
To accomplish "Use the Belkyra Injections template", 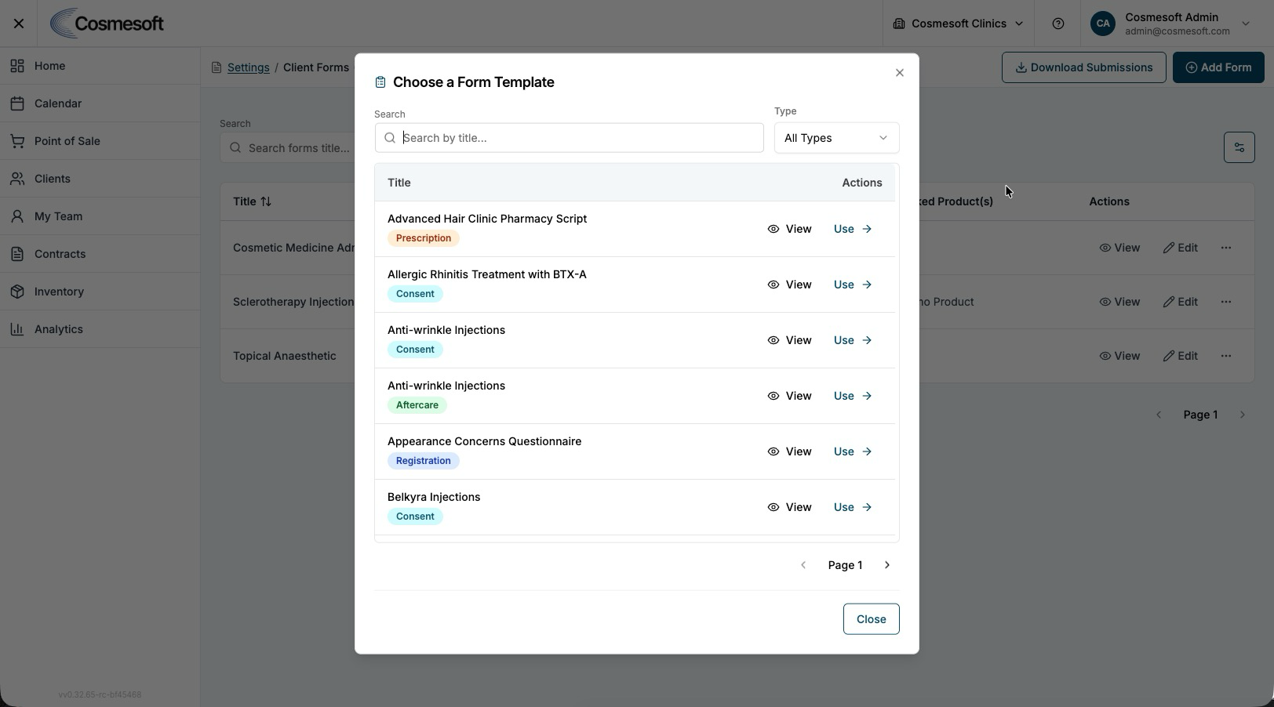I will 853,507.
